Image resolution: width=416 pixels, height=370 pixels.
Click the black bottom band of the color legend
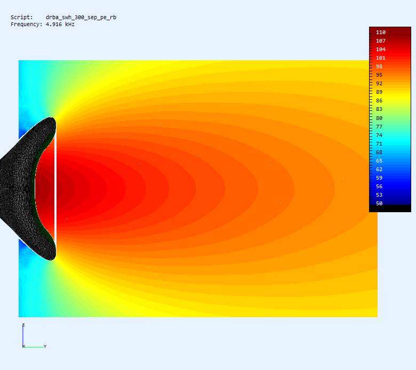390,208
